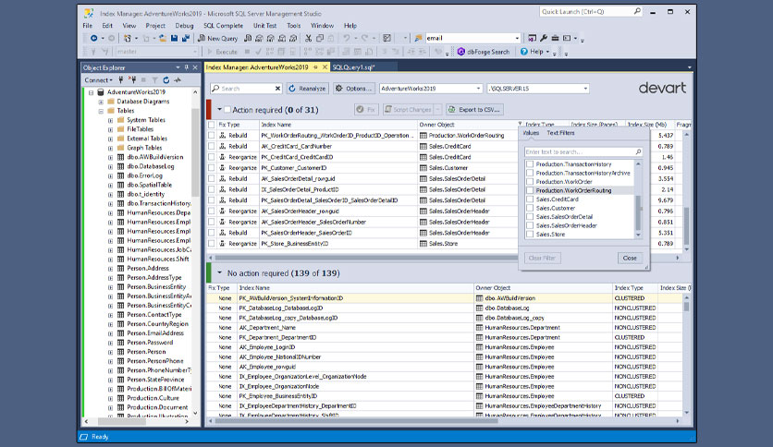The height and width of the screenshot is (447, 773).
Task: Open the Tools menu
Action: (294, 26)
